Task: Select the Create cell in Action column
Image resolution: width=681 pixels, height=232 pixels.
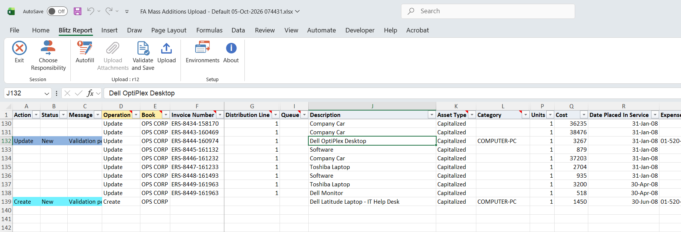Action: tap(26, 202)
